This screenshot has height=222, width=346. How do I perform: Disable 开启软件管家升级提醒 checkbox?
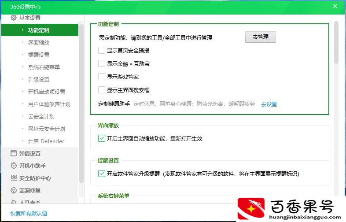[102, 174]
